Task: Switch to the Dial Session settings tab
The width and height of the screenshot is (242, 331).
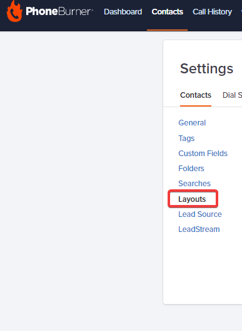Action: click(x=233, y=95)
